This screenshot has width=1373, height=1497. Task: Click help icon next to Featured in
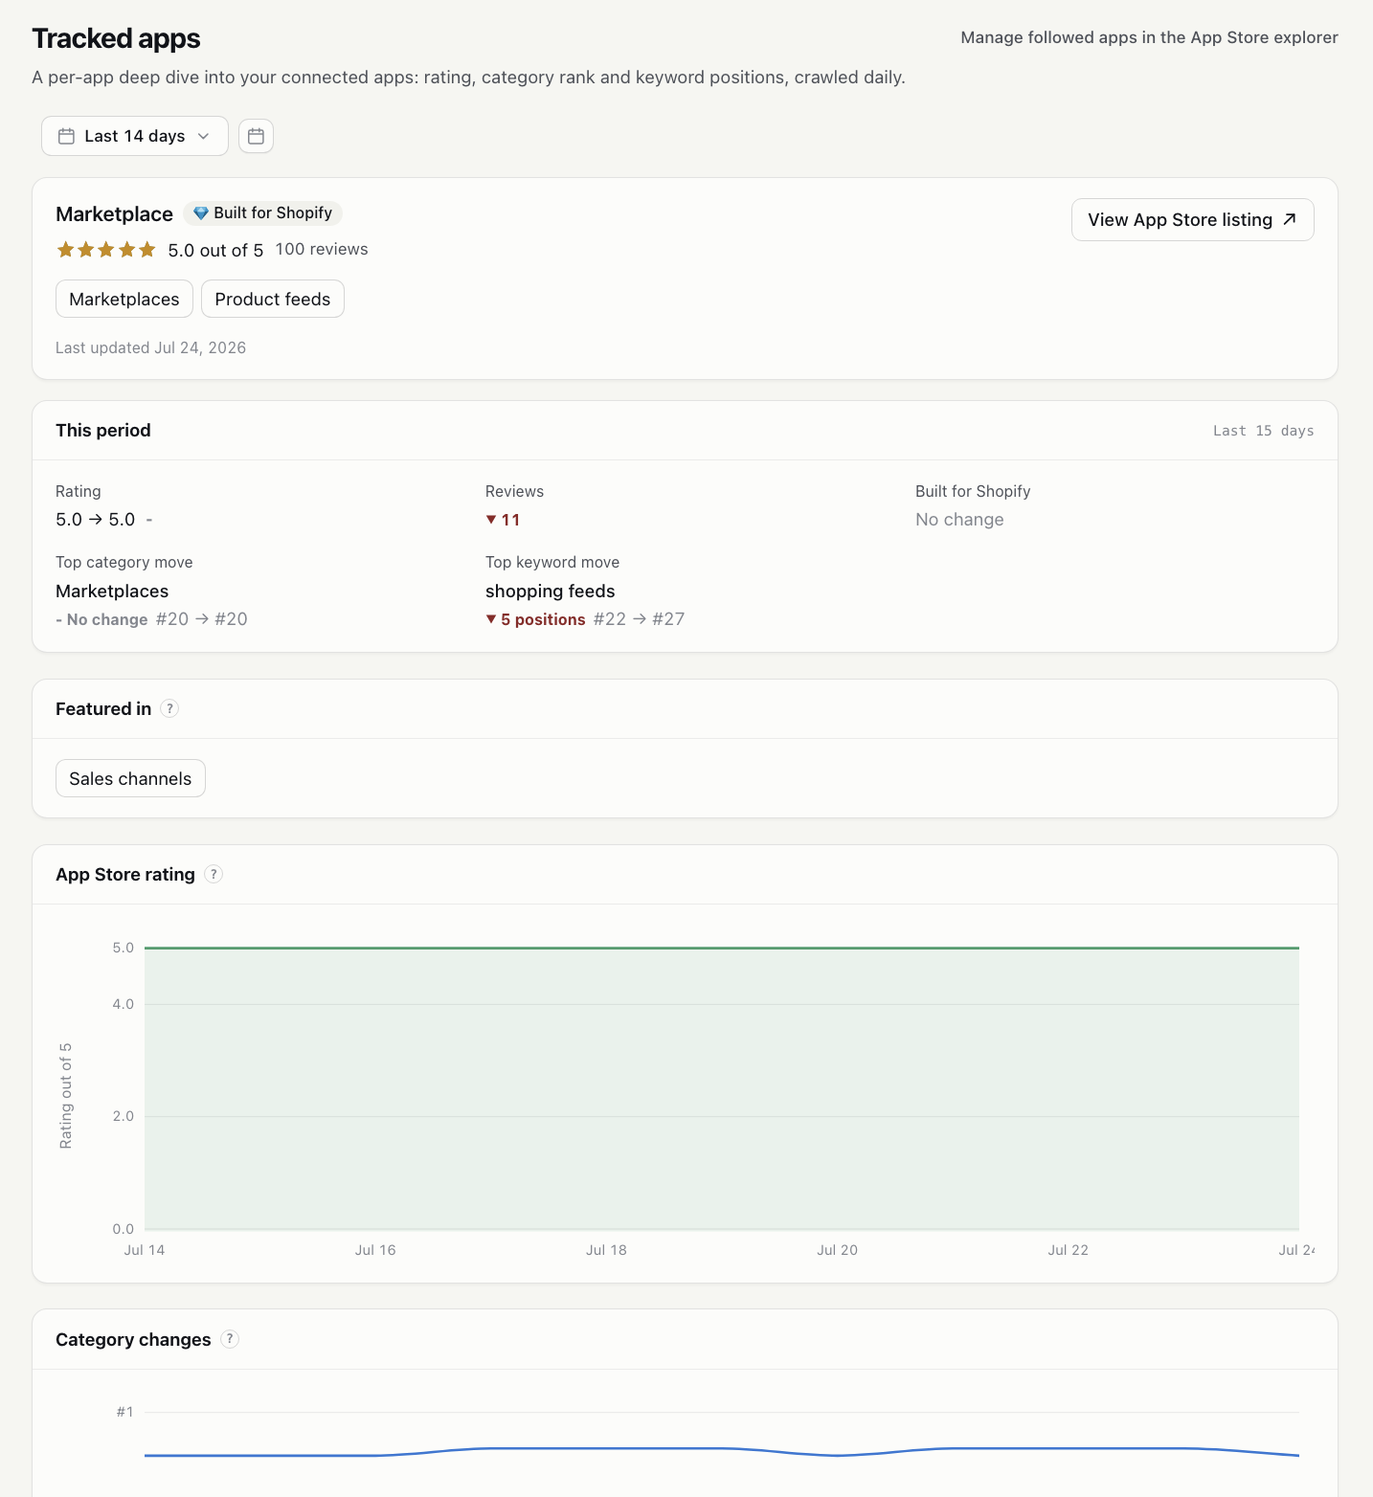click(169, 708)
